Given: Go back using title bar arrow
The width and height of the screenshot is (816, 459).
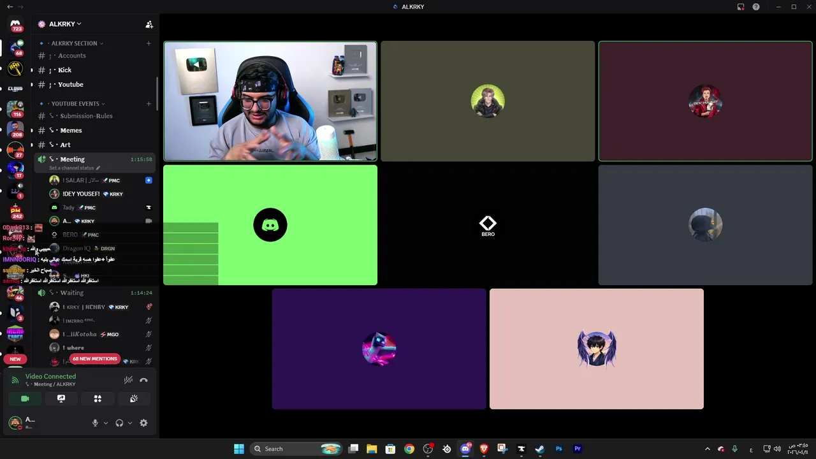Looking at the screenshot, I should [10, 6].
